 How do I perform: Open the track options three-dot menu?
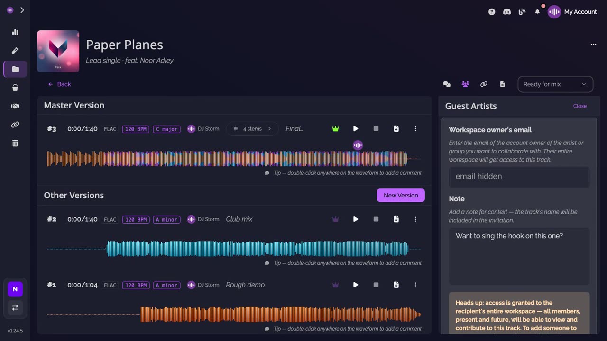click(x=593, y=45)
